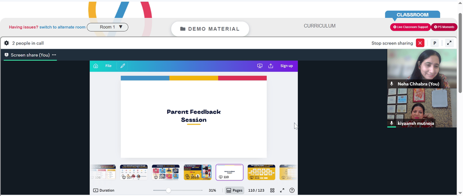Open help question mark icon
This screenshot has width=463, height=196.
click(x=292, y=190)
